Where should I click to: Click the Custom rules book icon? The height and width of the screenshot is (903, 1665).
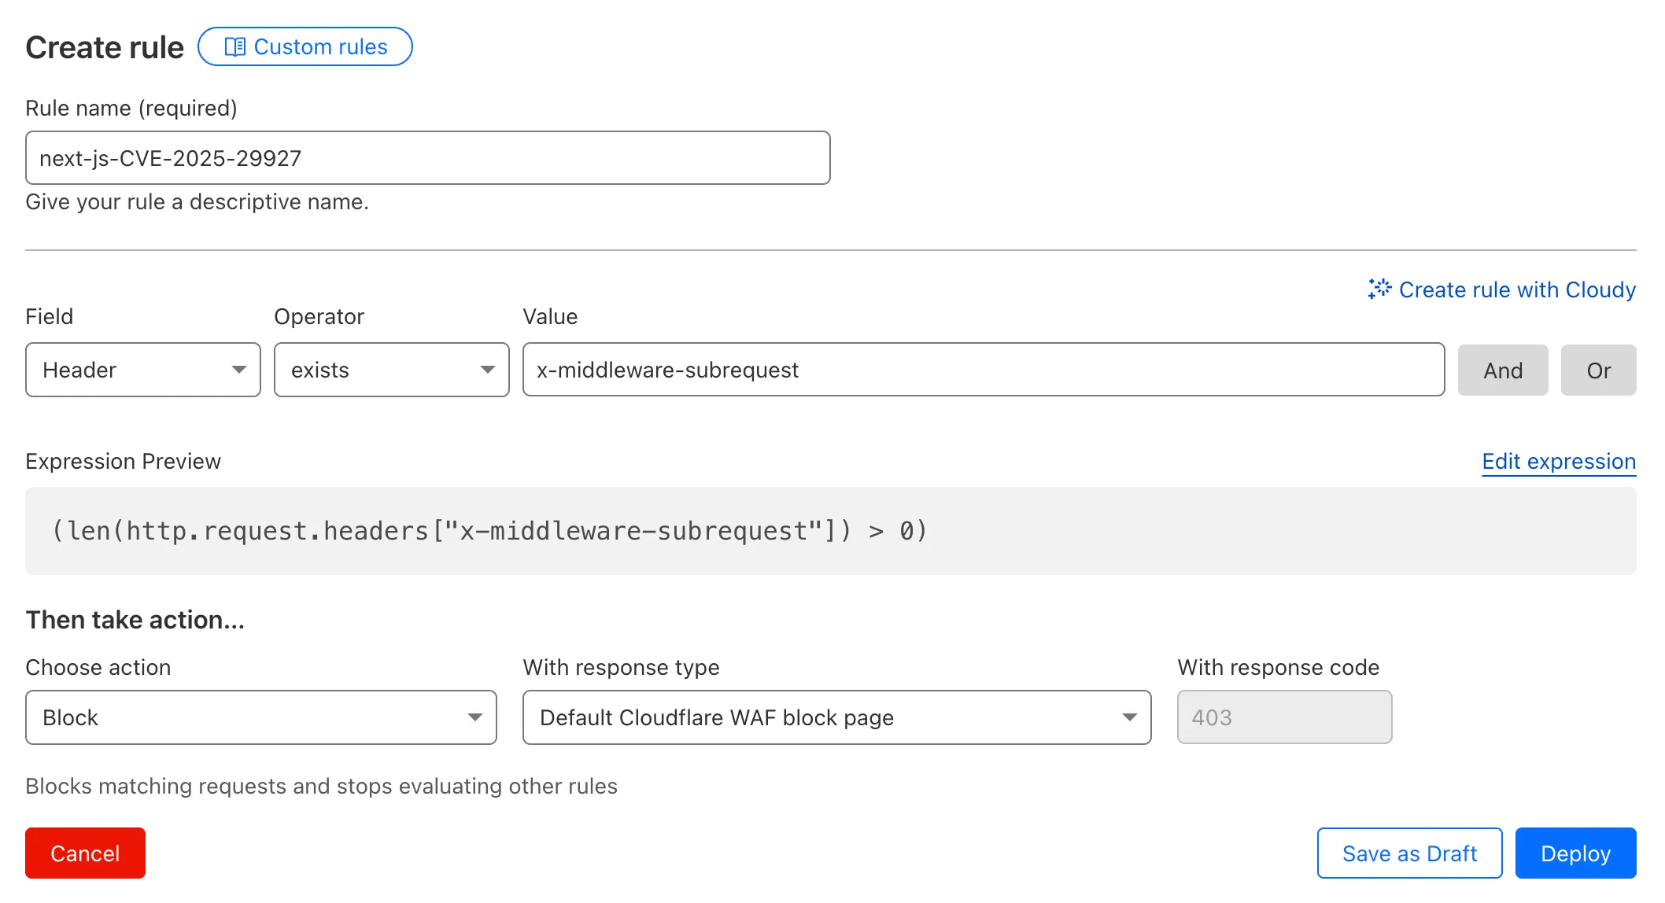(x=236, y=46)
